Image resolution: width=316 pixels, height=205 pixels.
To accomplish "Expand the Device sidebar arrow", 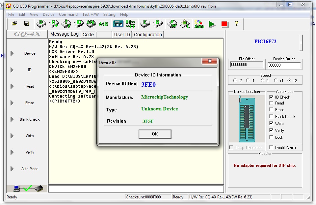I will pos(12,53).
